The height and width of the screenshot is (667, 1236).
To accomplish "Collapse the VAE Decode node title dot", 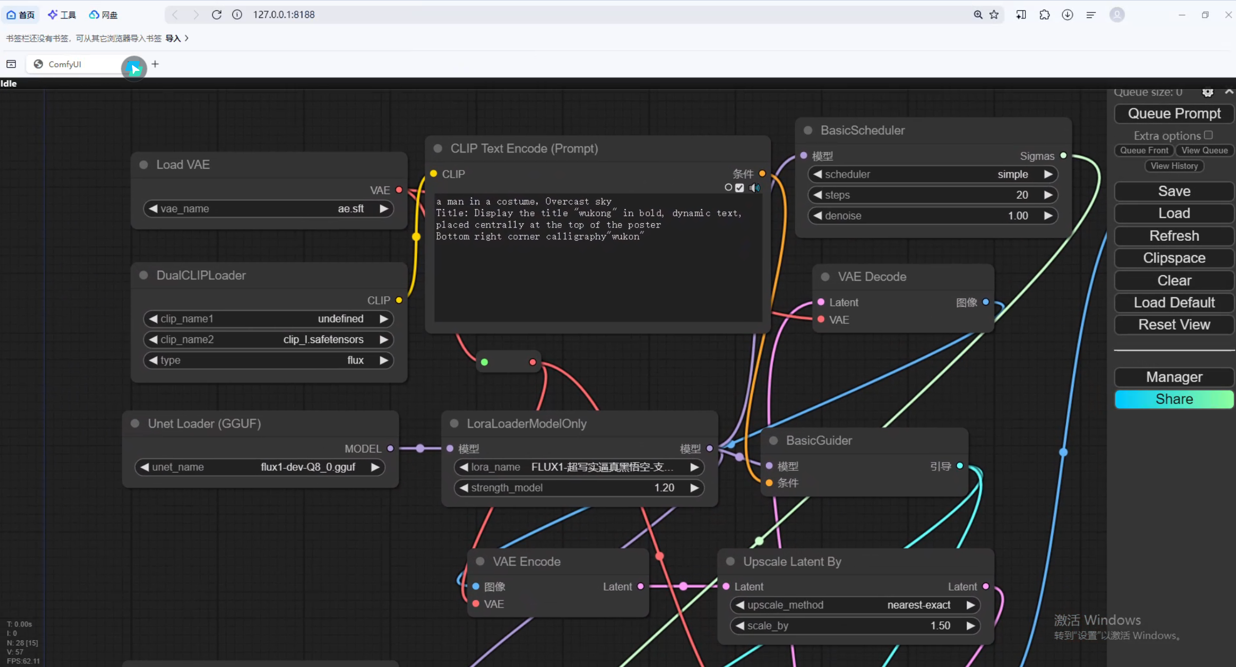I will pos(825,277).
